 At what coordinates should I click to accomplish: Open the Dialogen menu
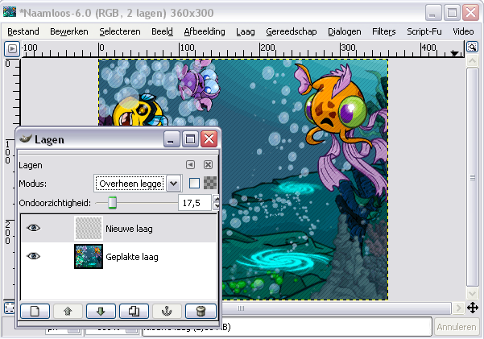tap(344, 31)
